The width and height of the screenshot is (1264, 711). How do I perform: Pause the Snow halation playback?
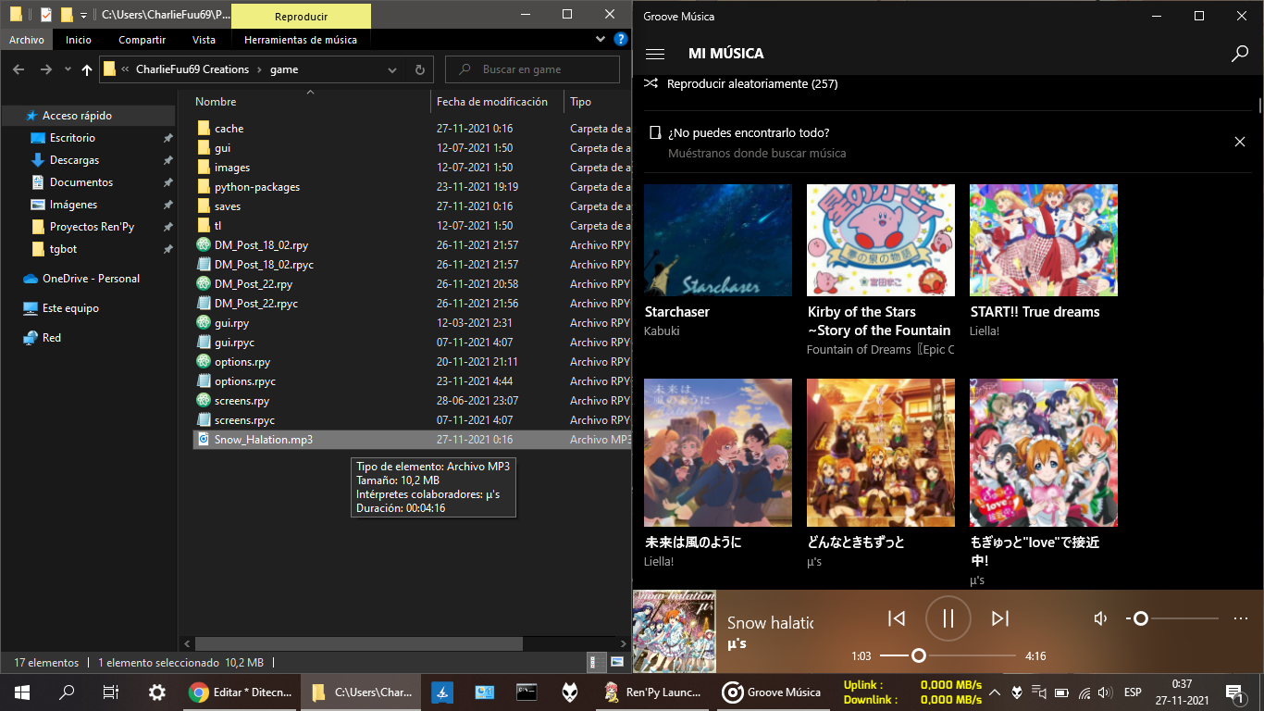(948, 618)
